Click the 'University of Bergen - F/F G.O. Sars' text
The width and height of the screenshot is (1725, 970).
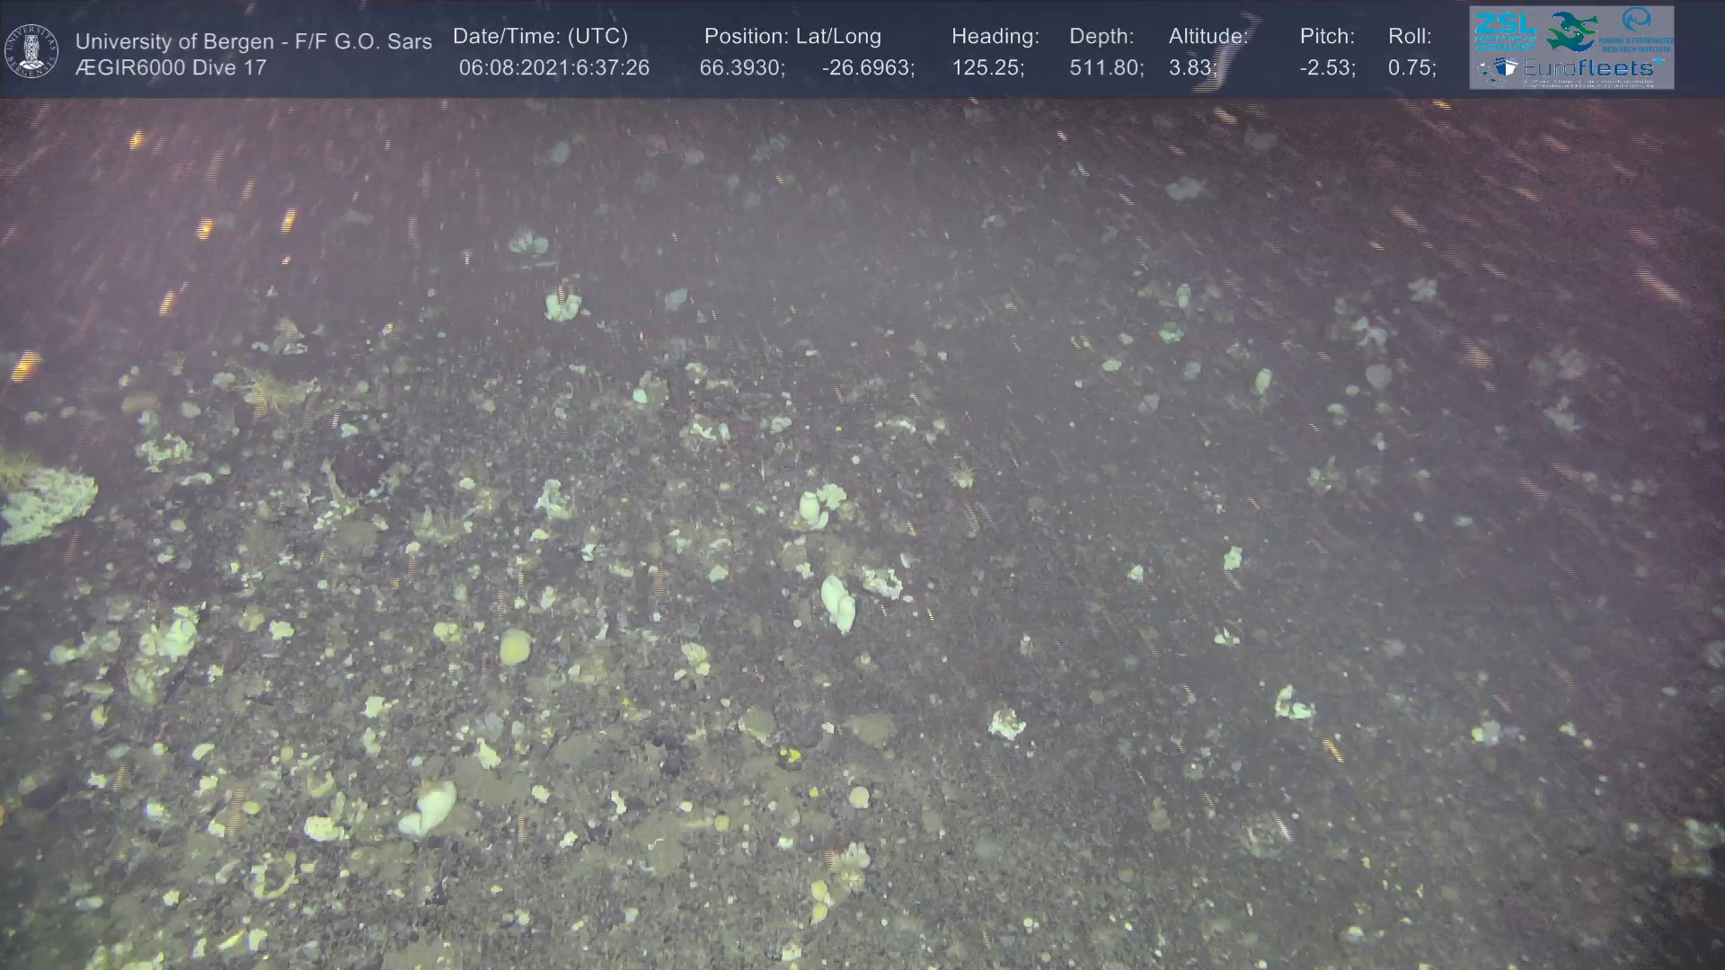[253, 41]
